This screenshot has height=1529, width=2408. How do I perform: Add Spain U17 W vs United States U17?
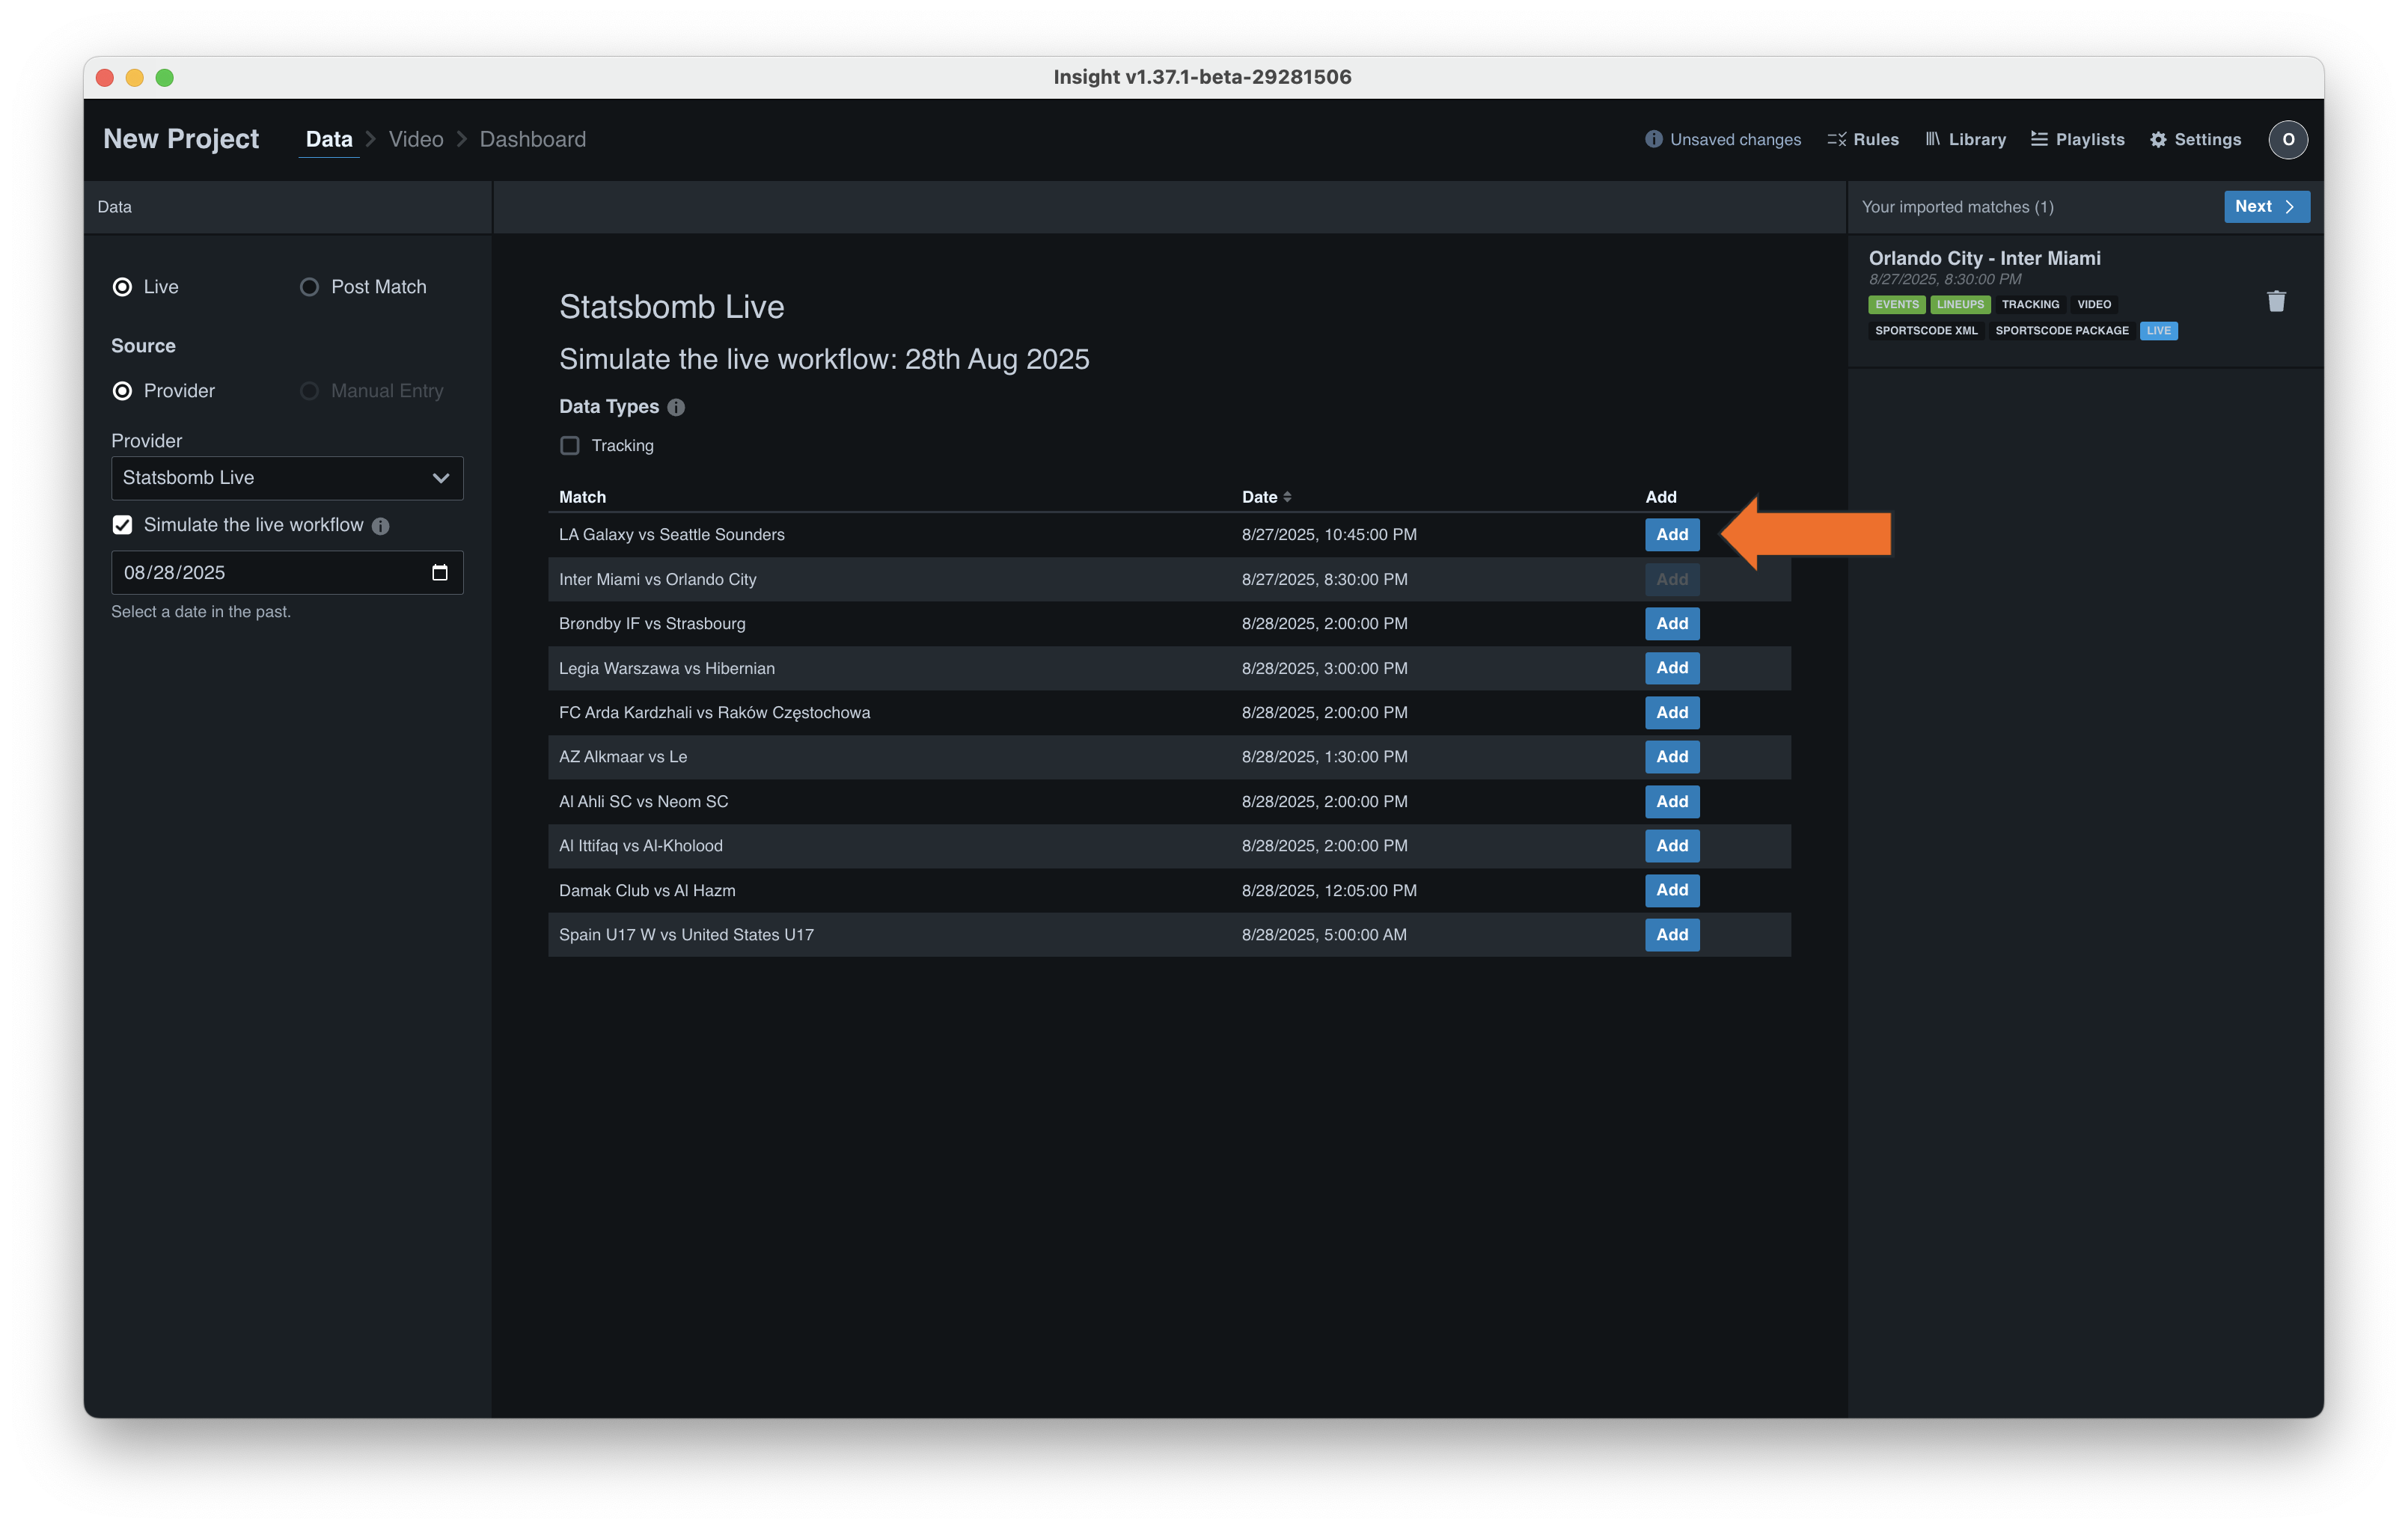(1672, 934)
